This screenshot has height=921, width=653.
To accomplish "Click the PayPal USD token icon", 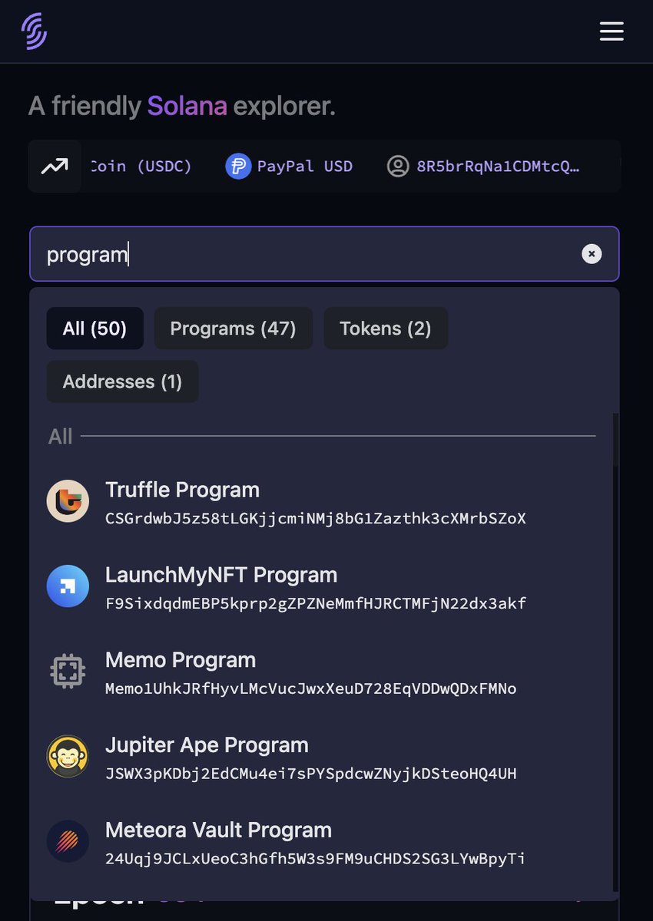I will point(238,166).
